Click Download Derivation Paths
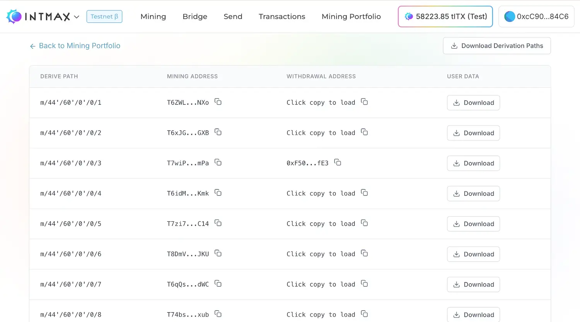 497,46
